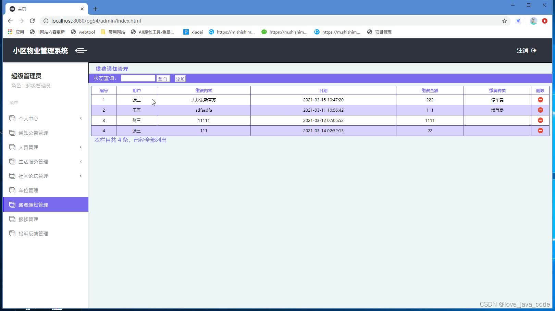Open the 常用网站 bookmark folder

[113, 32]
